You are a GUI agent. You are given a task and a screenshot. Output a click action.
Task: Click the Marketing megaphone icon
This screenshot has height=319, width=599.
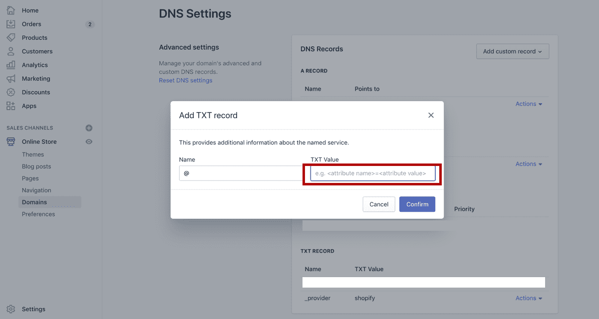click(x=10, y=79)
